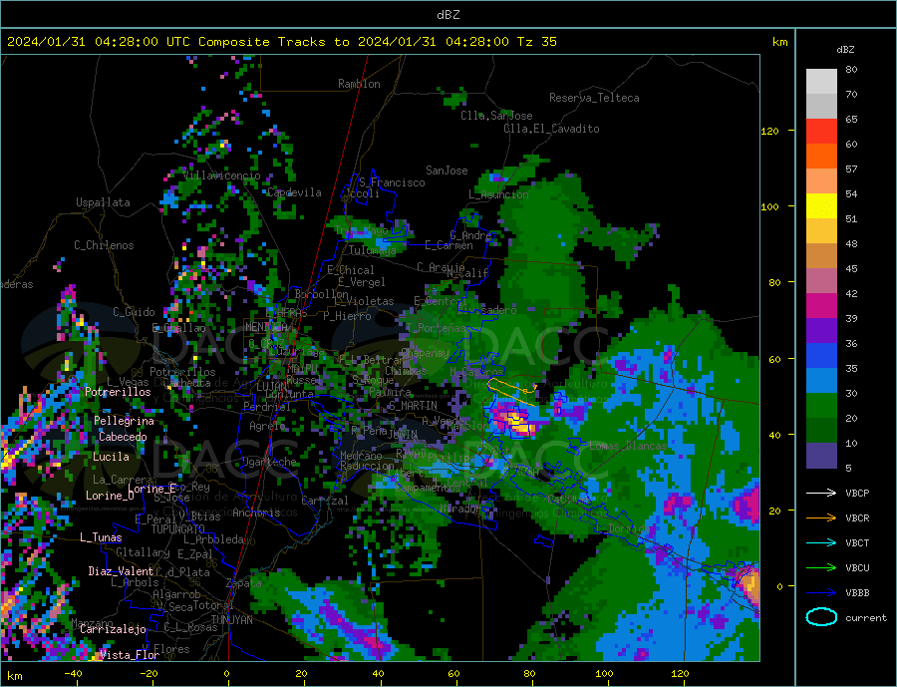Click the 'VBCT' legend label
897x687 pixels.
pos(857,542)
